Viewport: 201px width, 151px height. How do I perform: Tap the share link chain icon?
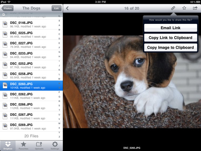coord(173,8)
